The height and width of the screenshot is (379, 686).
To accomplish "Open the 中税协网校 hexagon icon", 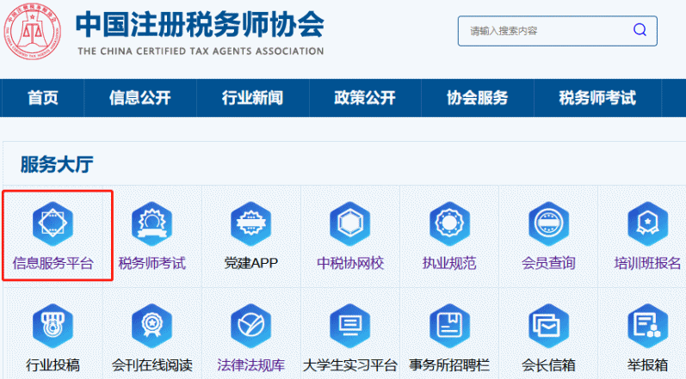I will click(x=350, y=223).
